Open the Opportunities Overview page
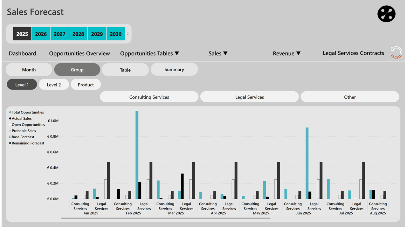 pyautogui.click(x=79, y=53)
